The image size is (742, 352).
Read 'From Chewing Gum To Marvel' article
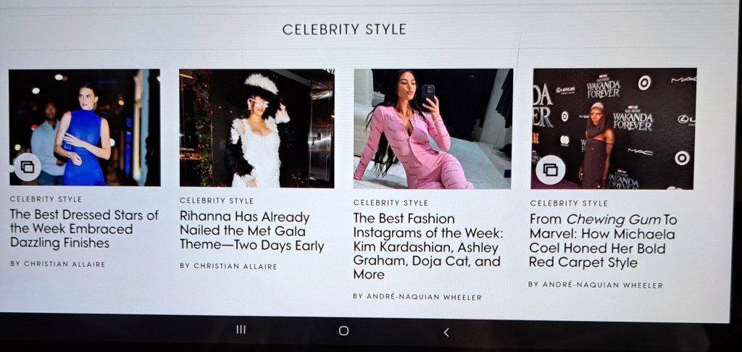click(604, 240)
